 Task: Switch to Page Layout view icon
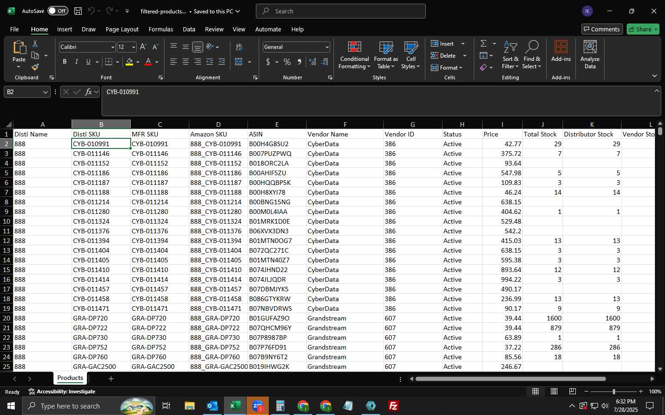point(554,391)
